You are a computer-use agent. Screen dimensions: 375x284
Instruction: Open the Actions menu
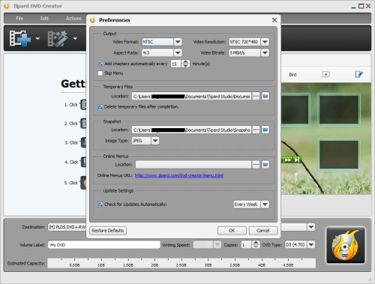point(73,18)
